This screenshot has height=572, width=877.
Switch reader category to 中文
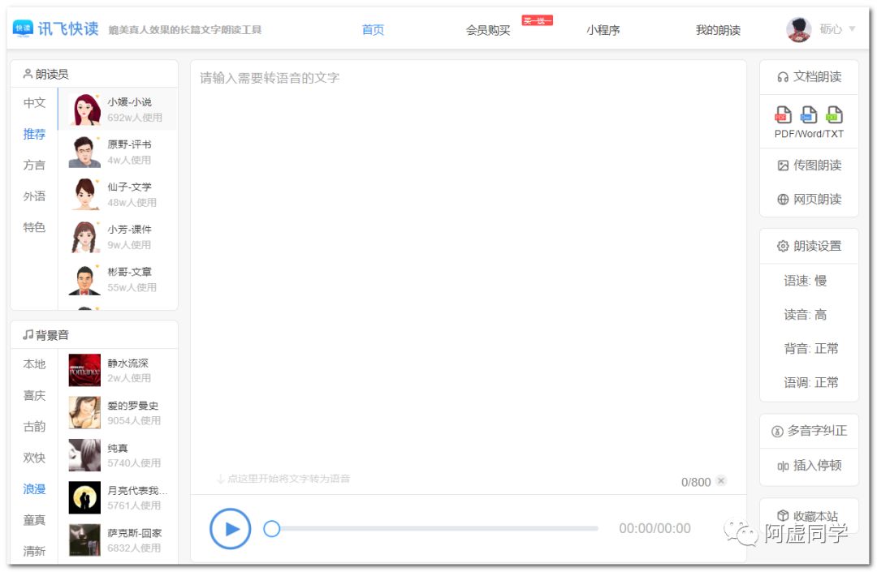click(34, 103)
